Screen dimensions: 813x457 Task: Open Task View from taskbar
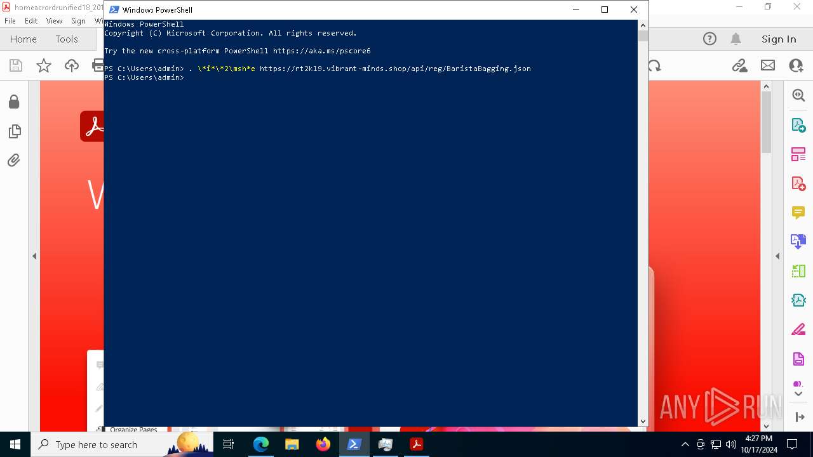coord(229,444)
